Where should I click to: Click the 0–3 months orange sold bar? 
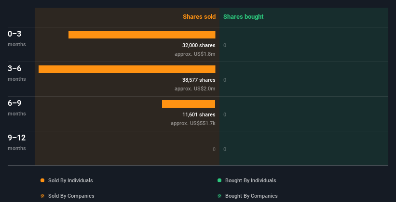tap(142, 35)
